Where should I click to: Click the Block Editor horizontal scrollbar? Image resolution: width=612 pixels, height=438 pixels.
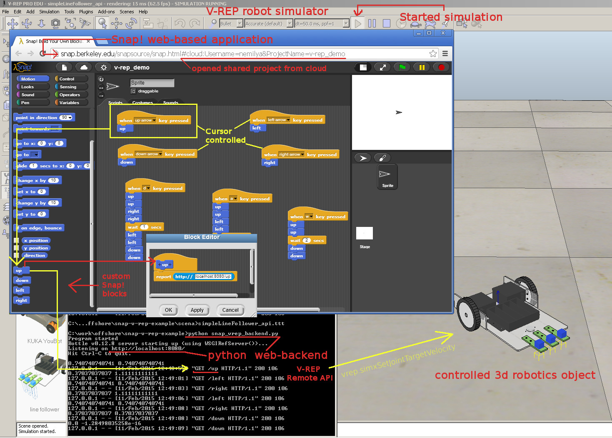point(194,296)
